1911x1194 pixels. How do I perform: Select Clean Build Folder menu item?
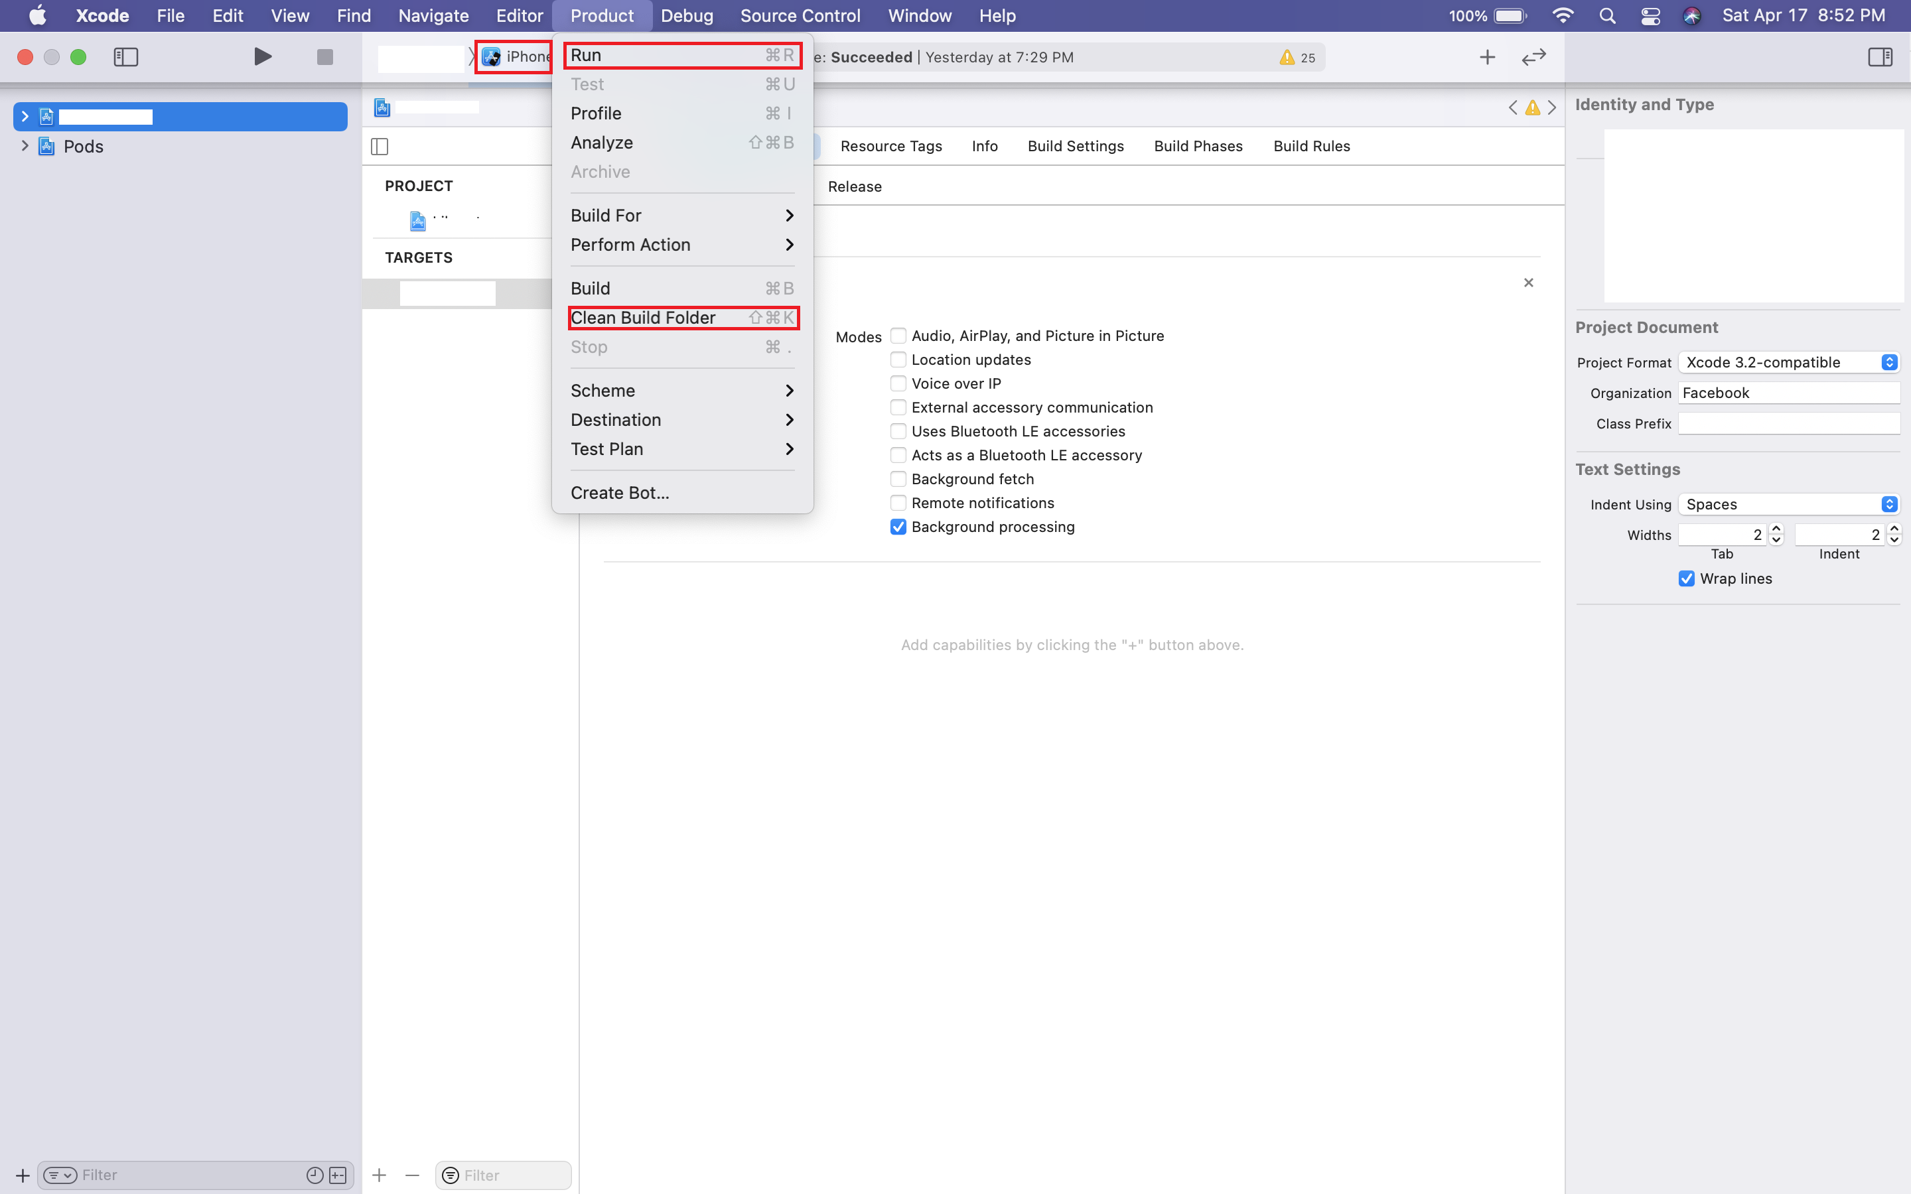(682, 318)
